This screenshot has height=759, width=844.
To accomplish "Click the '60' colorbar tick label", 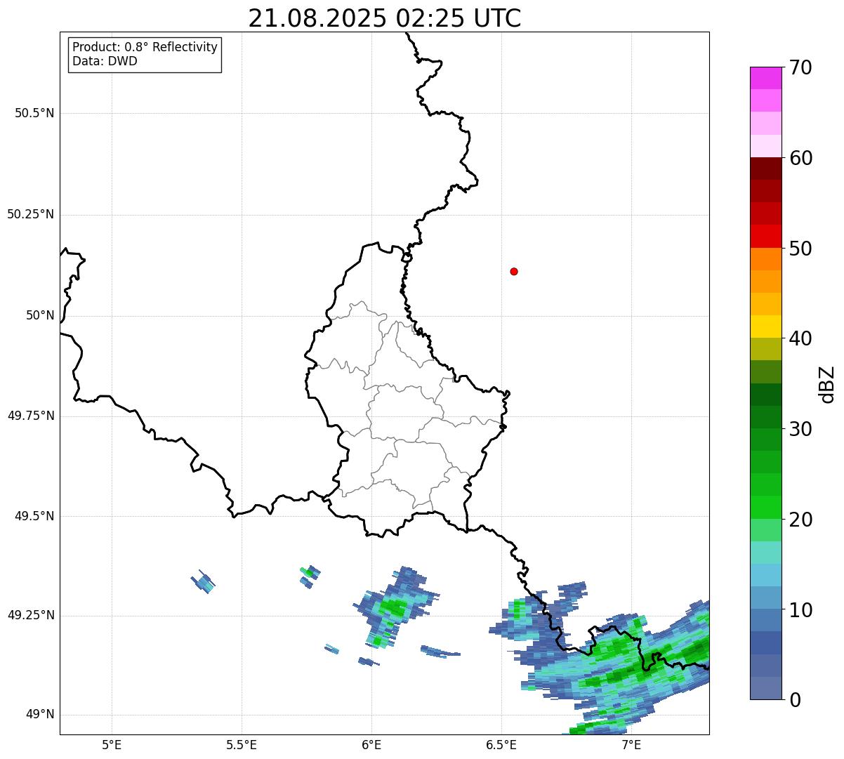I will click(800, 158).
